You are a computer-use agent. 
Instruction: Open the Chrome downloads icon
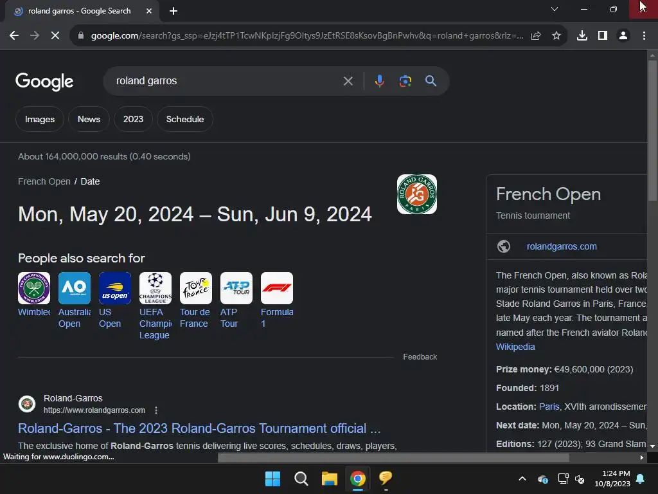click(x=582, y=36)
